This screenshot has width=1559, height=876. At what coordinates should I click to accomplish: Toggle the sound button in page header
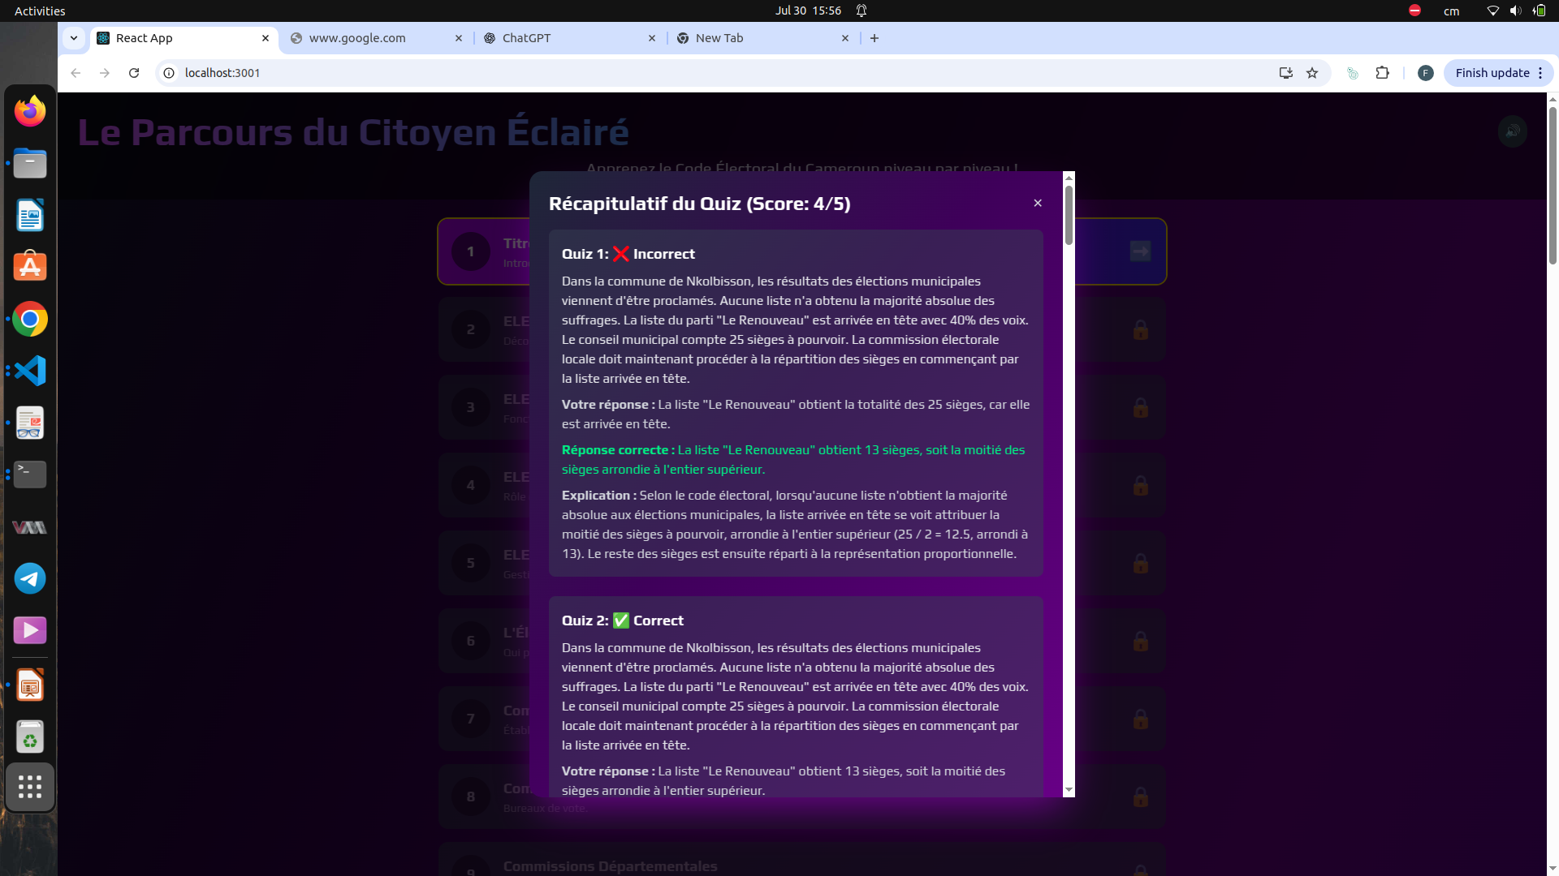[x=1512, y=131]
